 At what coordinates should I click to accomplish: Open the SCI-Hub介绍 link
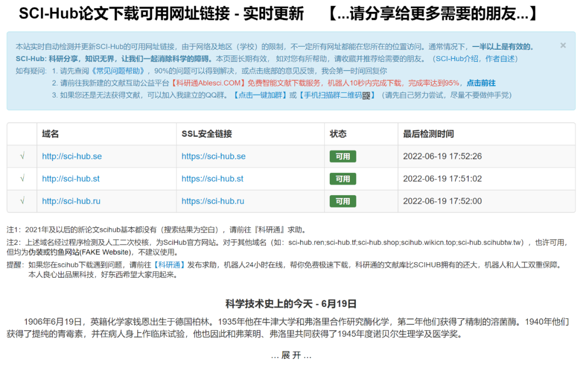click(457, 59)
